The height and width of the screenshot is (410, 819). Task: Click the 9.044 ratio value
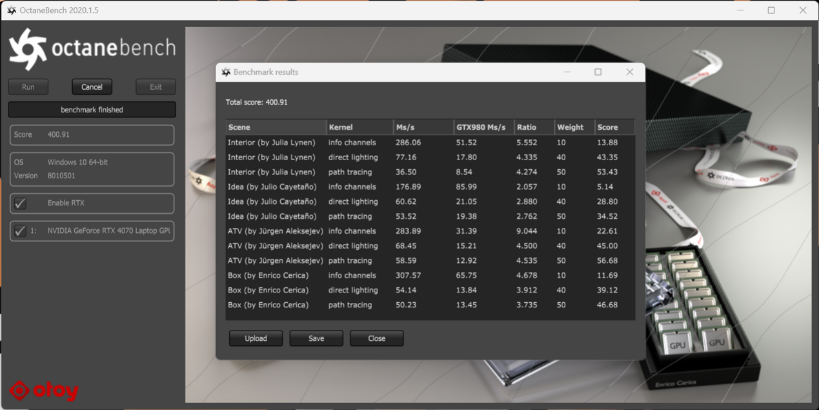pos(527,231)
